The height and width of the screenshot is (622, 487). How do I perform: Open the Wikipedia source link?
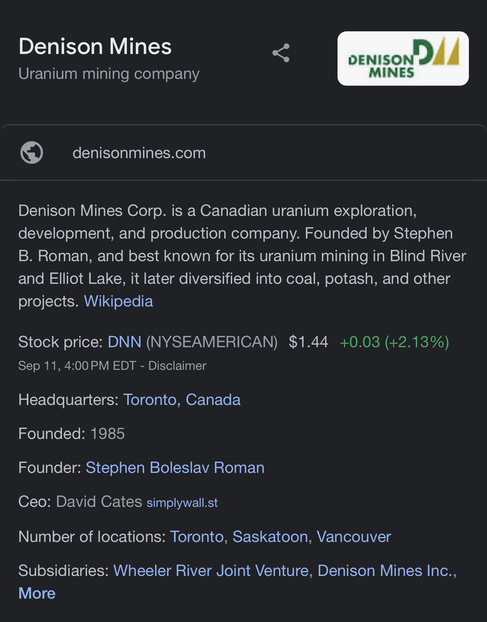pyautogui.click(x=118, y=301)
